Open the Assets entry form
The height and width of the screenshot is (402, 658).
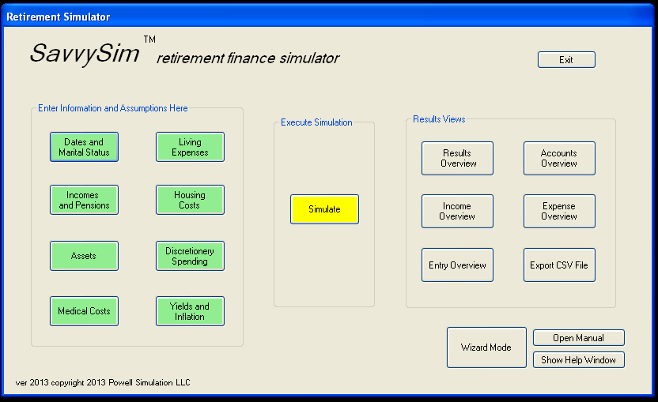pos(84,256)
